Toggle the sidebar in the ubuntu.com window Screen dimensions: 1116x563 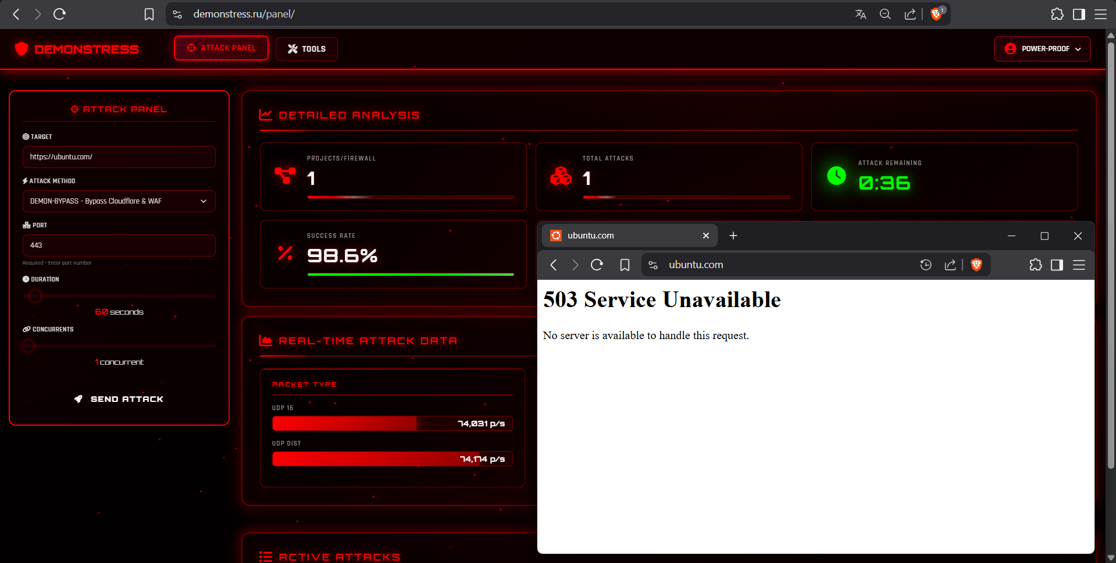[1057, 265]
